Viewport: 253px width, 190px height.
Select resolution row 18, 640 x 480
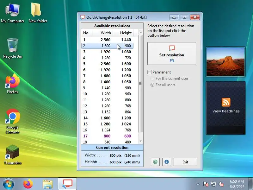(107, 142)
